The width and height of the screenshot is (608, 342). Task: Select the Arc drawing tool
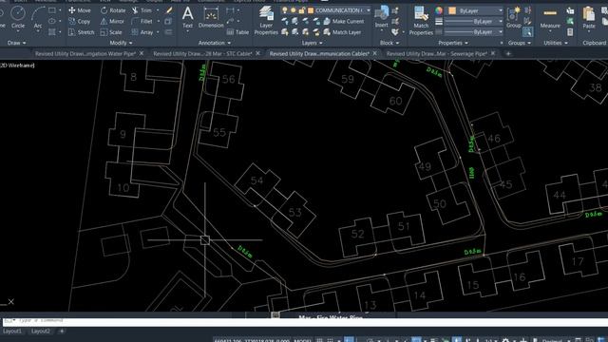(x=38, y=17)
